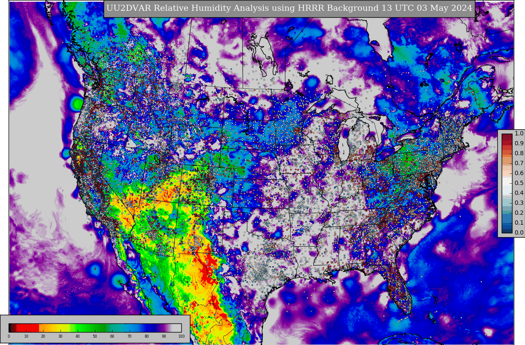Click the "40" tick on humidity colorbar
The width and height of the screenshot is (525, 345).
78,336
